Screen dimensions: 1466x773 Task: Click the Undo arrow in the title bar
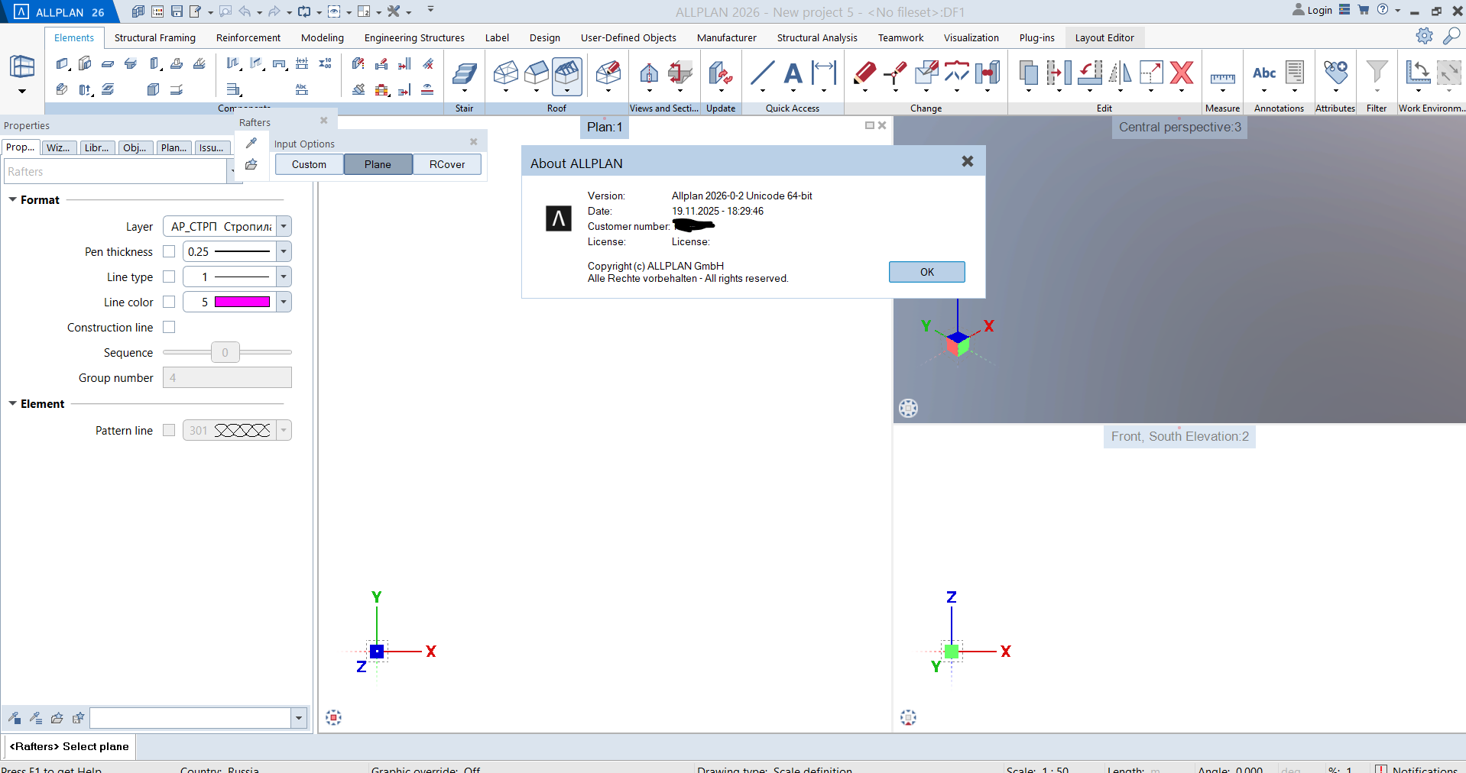click(245, 11)
